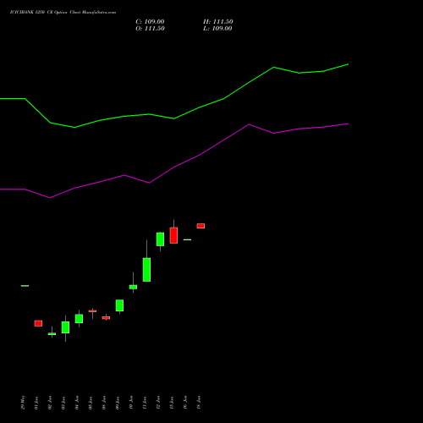Select the flat green candle for 29 May
The height and width of the screenshot is (423, 423).
[25, 286]
